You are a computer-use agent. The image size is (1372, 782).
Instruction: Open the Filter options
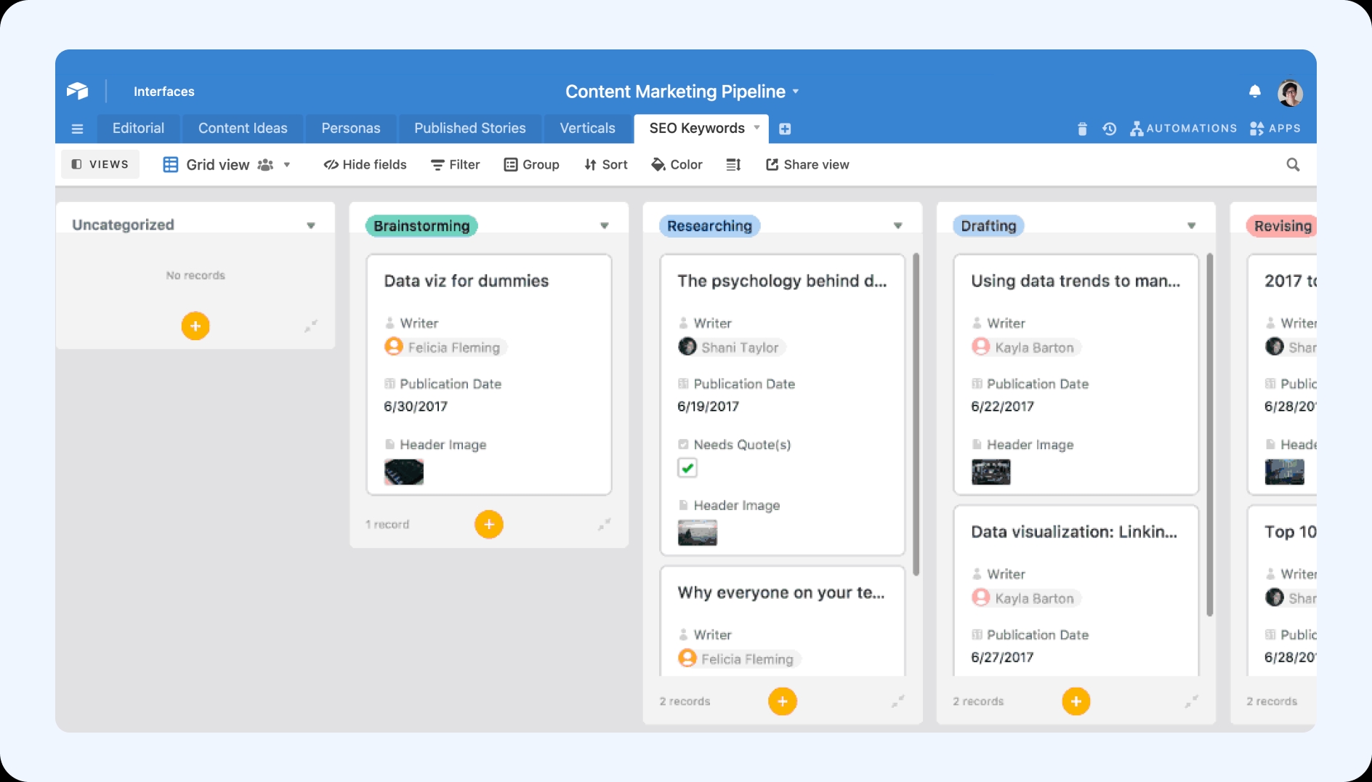(456, 165)
